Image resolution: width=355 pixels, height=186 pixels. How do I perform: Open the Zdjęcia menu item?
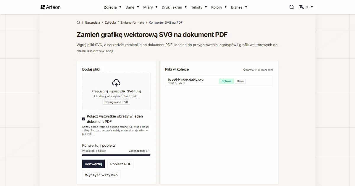click(110, 7)
